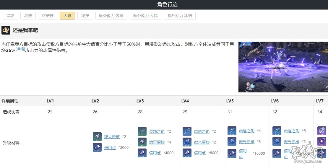Viewport: 328px width, 168px height.
Task: Click the 灵感之钥 key icon in LV3
Action: (142, 131)
